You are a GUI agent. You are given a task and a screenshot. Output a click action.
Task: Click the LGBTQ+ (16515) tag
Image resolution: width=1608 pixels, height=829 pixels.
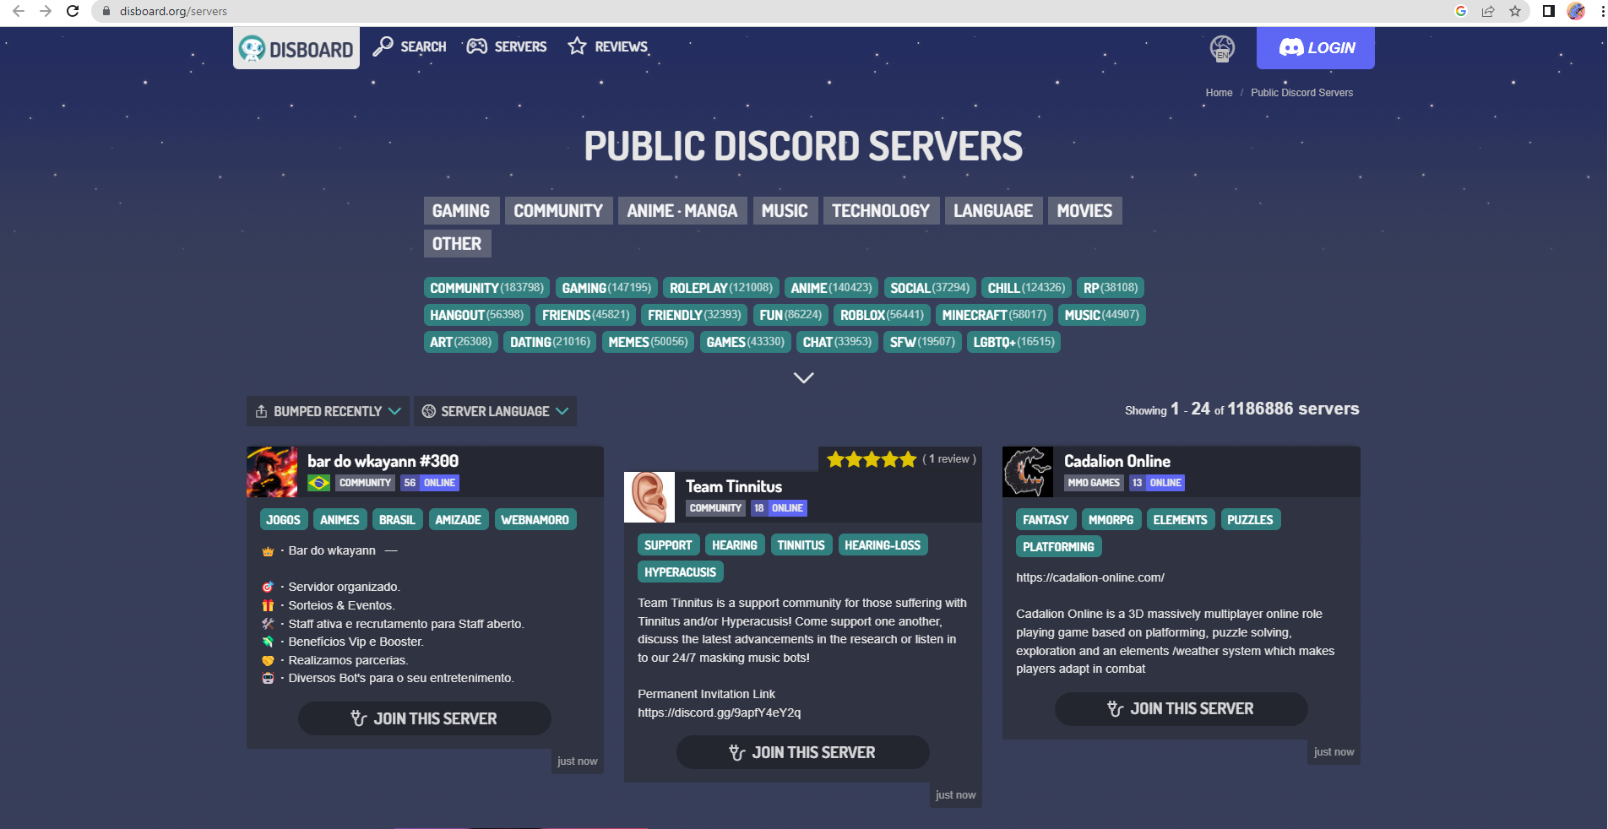tap(1013, 342)
